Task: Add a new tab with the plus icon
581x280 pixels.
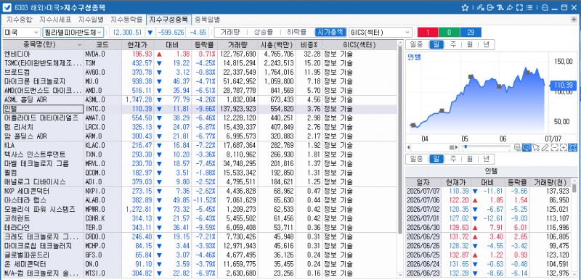Action: click(x=574, y=20)
